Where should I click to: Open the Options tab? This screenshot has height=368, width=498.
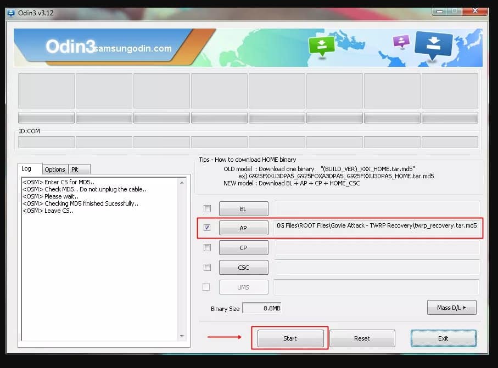(x=55, y=169)
